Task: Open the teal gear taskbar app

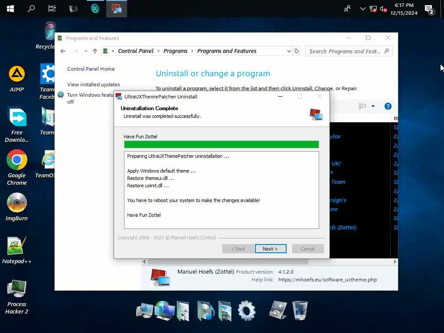Action: pos(95,9)
